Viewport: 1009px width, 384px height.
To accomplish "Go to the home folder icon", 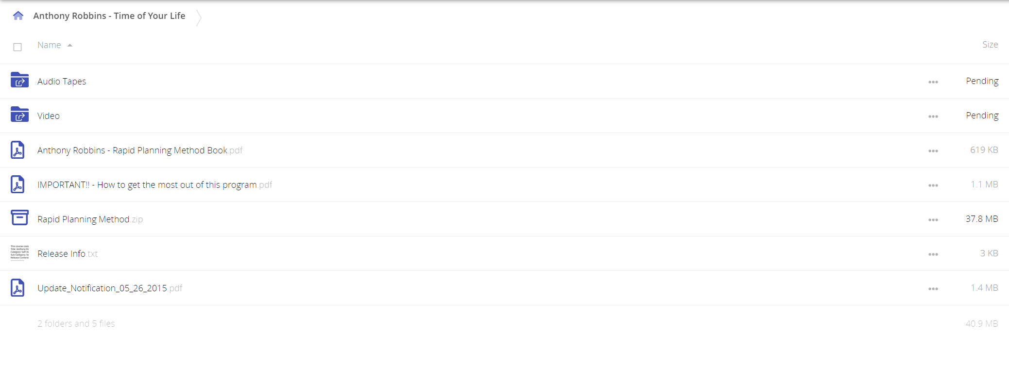I will click(18, 16).
